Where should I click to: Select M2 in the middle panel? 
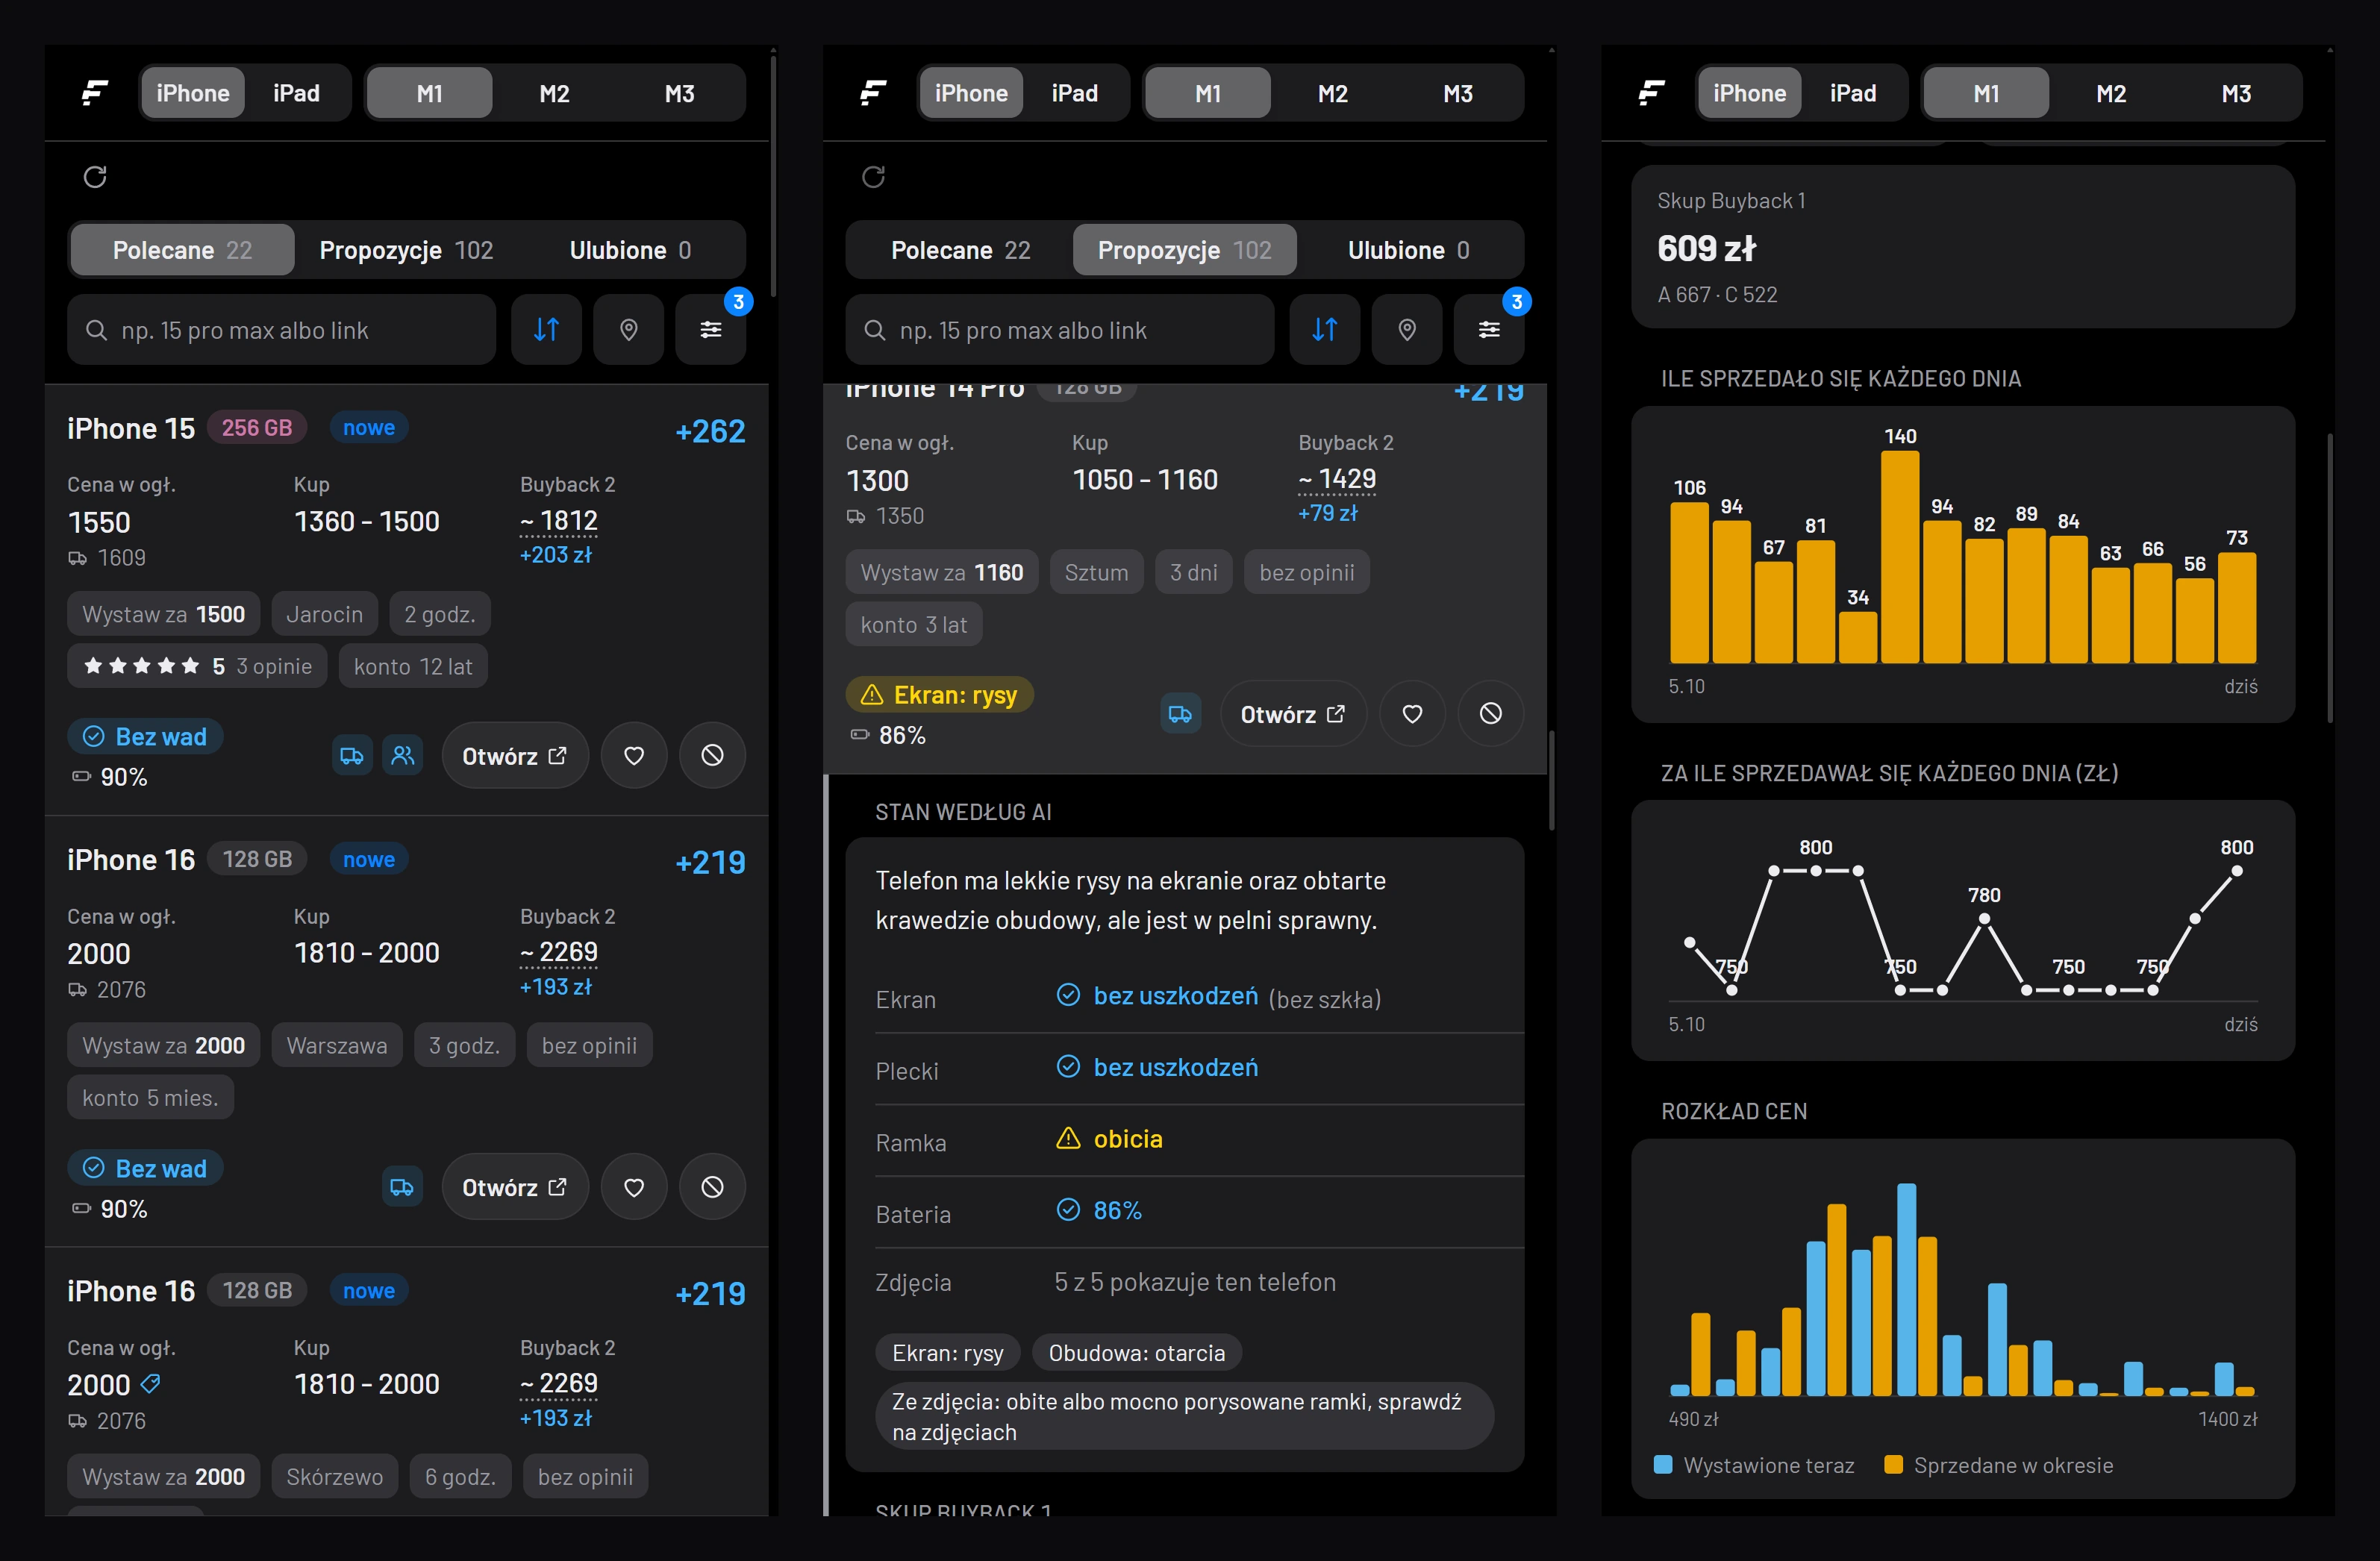1332,93
